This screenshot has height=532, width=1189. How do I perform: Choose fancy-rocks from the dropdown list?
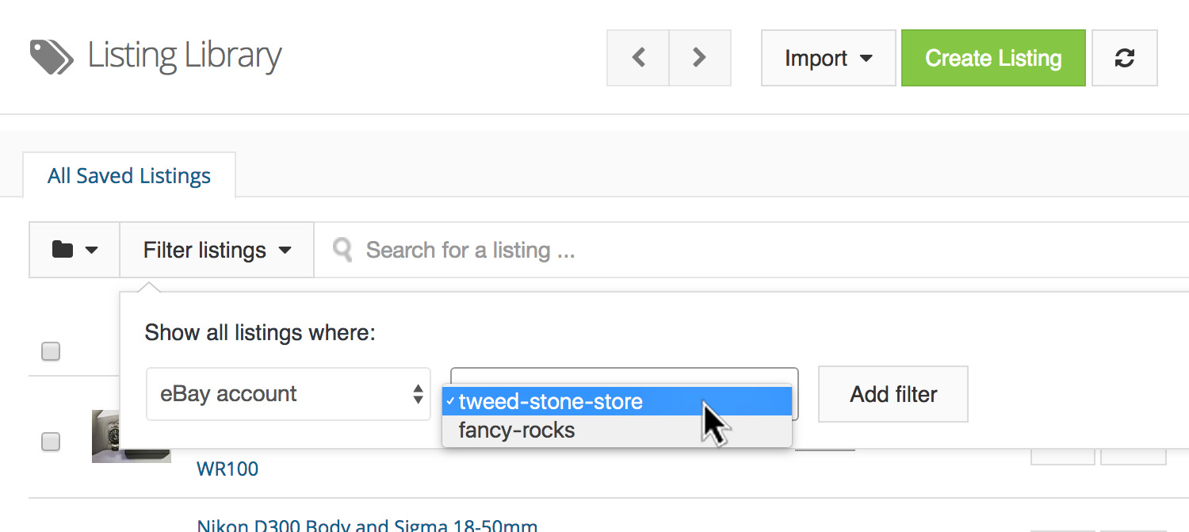pyautogui.click(x=517, y=431)
